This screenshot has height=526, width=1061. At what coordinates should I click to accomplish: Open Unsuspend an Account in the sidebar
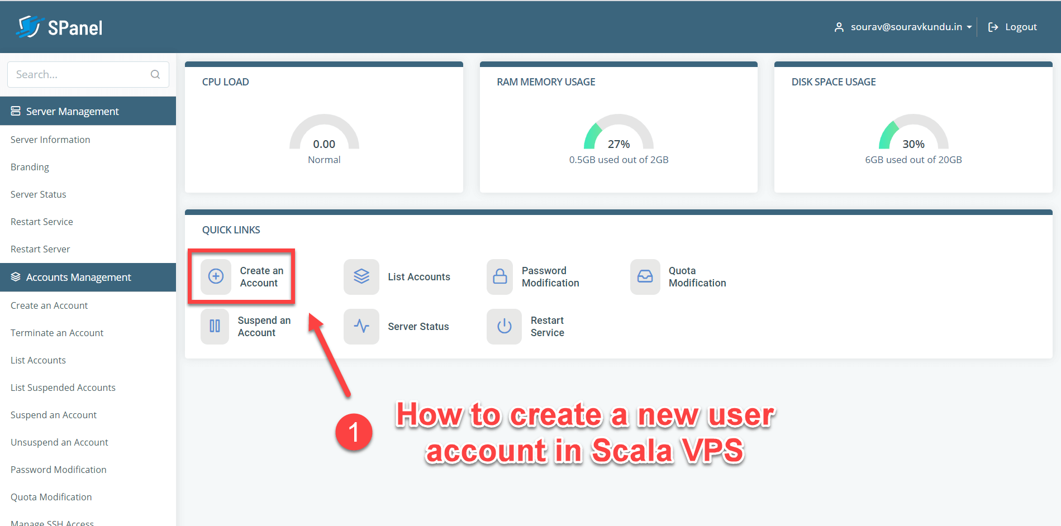pyautogui.click(x=59, y=442)
